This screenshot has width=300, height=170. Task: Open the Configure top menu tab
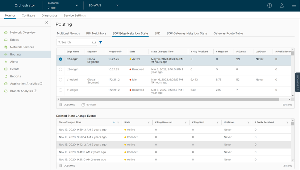point(28,15)
